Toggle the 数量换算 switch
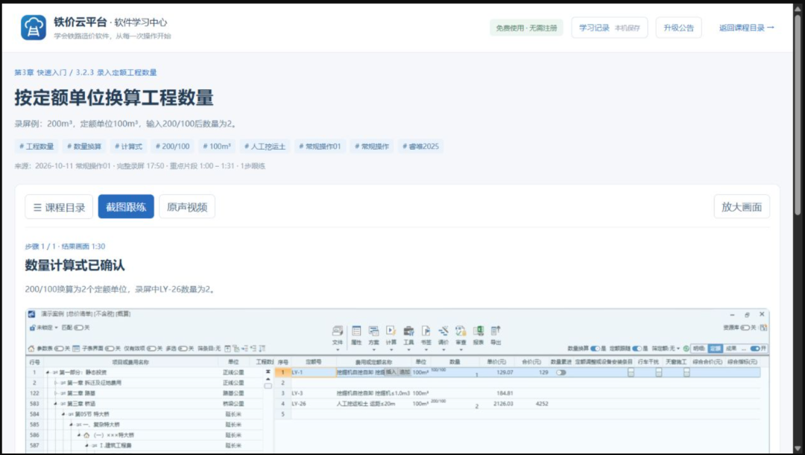 coord(595,349)
